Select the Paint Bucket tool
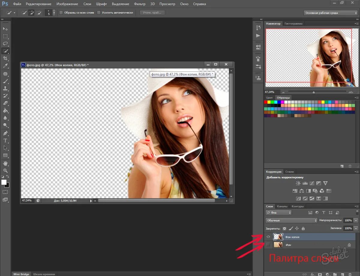 (x=5, y=111)
